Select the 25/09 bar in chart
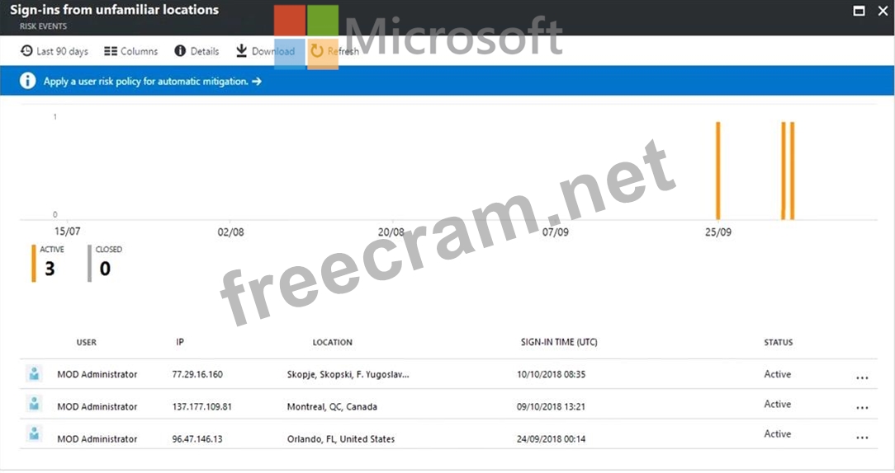 pos(718,171)
